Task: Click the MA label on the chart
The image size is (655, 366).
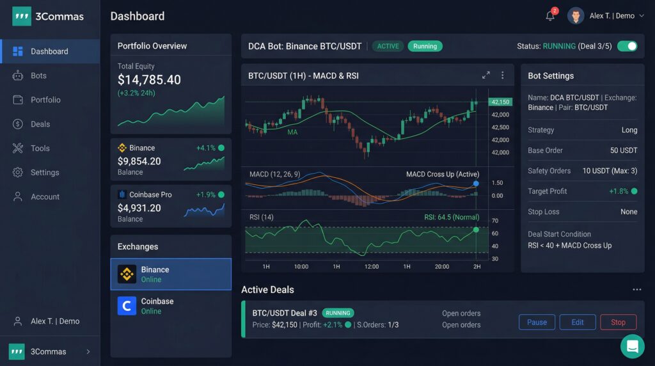Action: pos(292,132)
